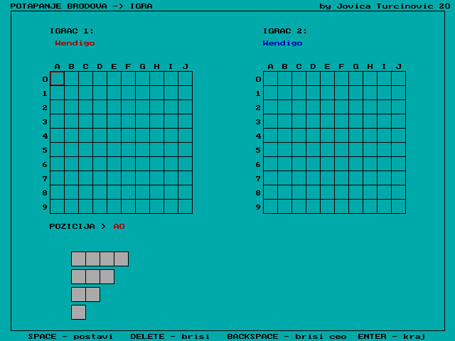
Task: Click the POTAPANJE BRODOVA -> IGRA title
Action: [82, 6]
